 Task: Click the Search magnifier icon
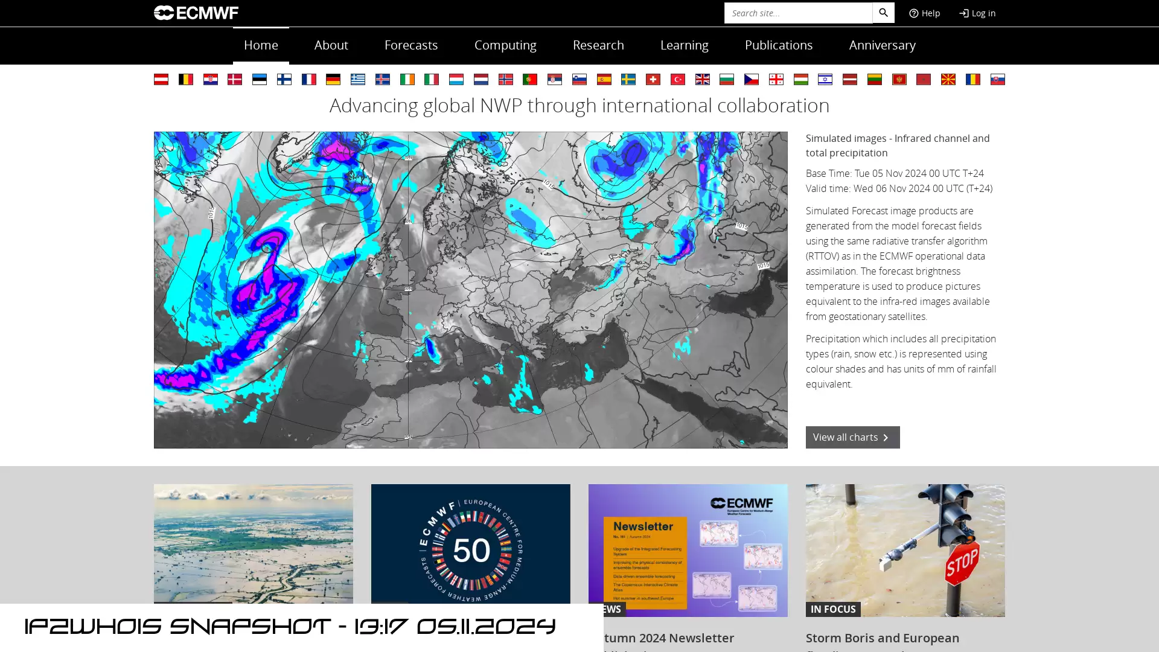[884, 13]
